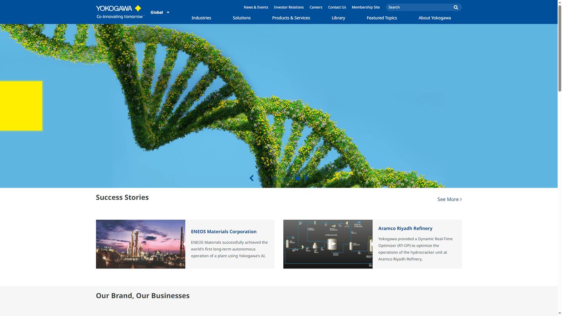Click the Yokogawa logo
The height and width of the screenshot is (316, 562).
[x=121, y=12]
